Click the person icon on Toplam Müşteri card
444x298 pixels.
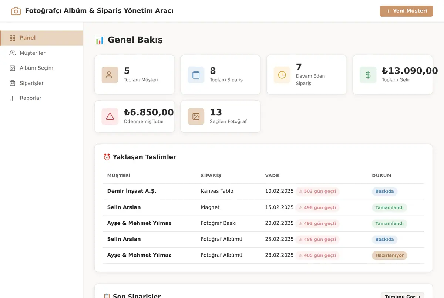coord(110,75)
